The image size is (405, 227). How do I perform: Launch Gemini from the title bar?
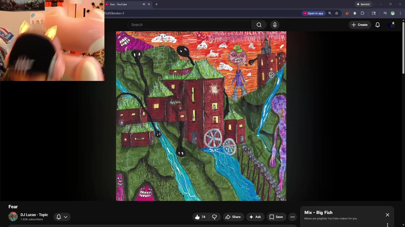[x=363, y=4]
